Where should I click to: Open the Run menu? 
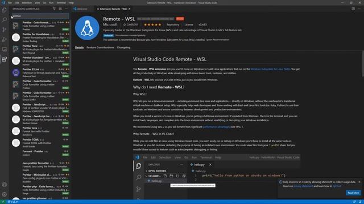coord(51,3)
